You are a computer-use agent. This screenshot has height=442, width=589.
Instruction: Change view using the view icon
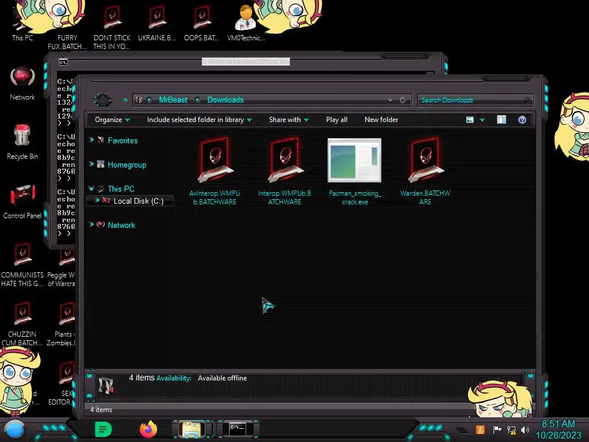(470, 120)
